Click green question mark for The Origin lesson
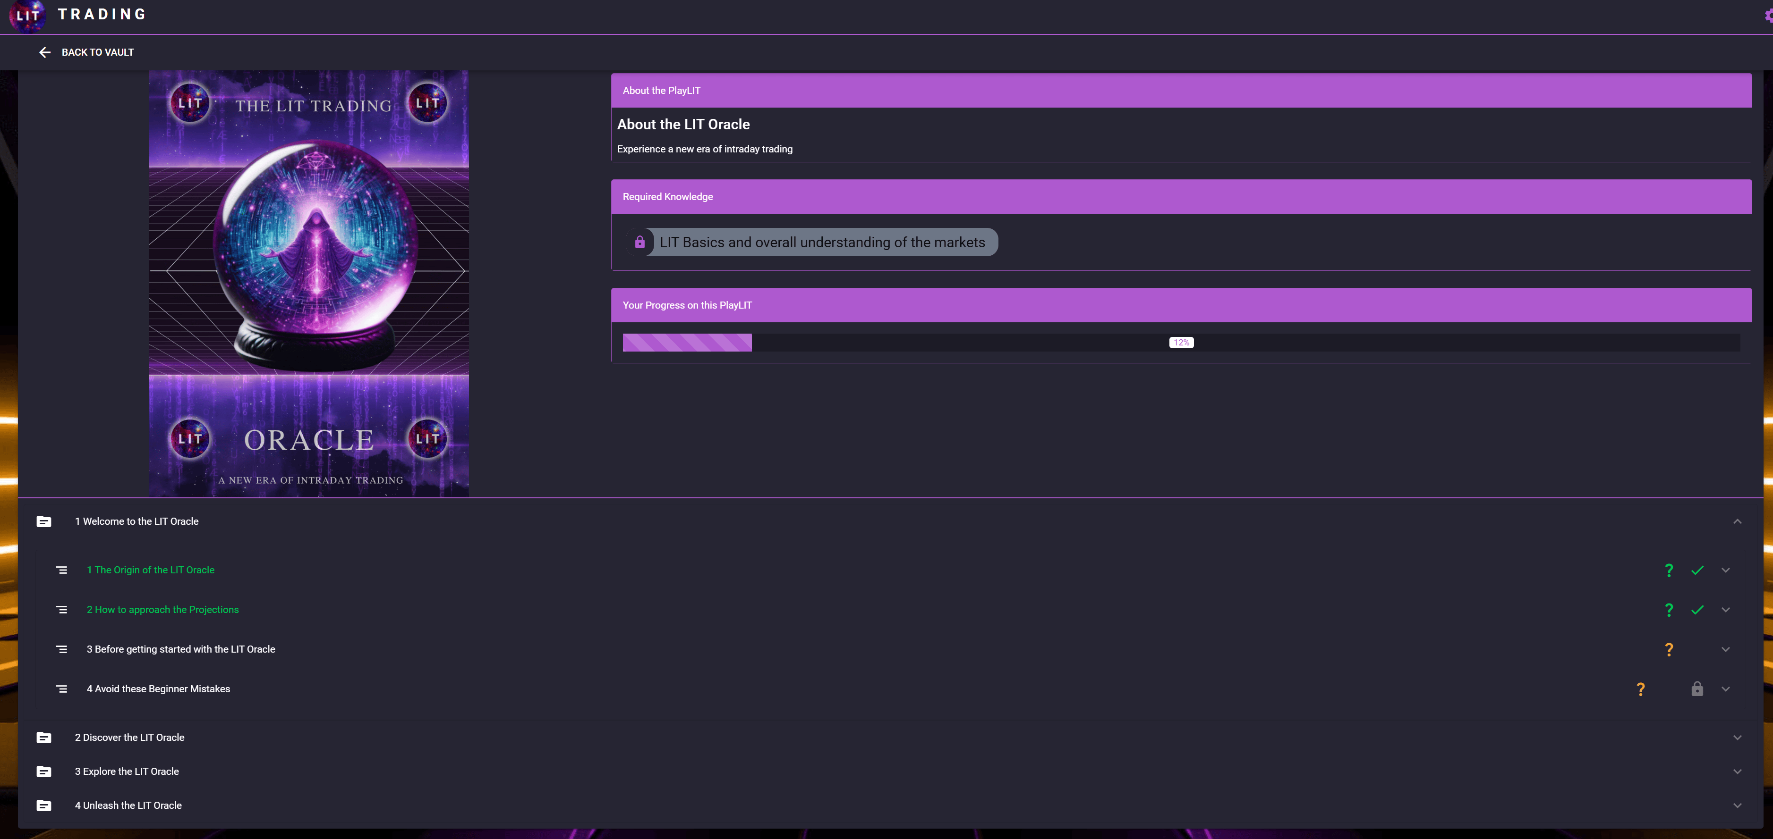1773x839 pixels. 1668,570
